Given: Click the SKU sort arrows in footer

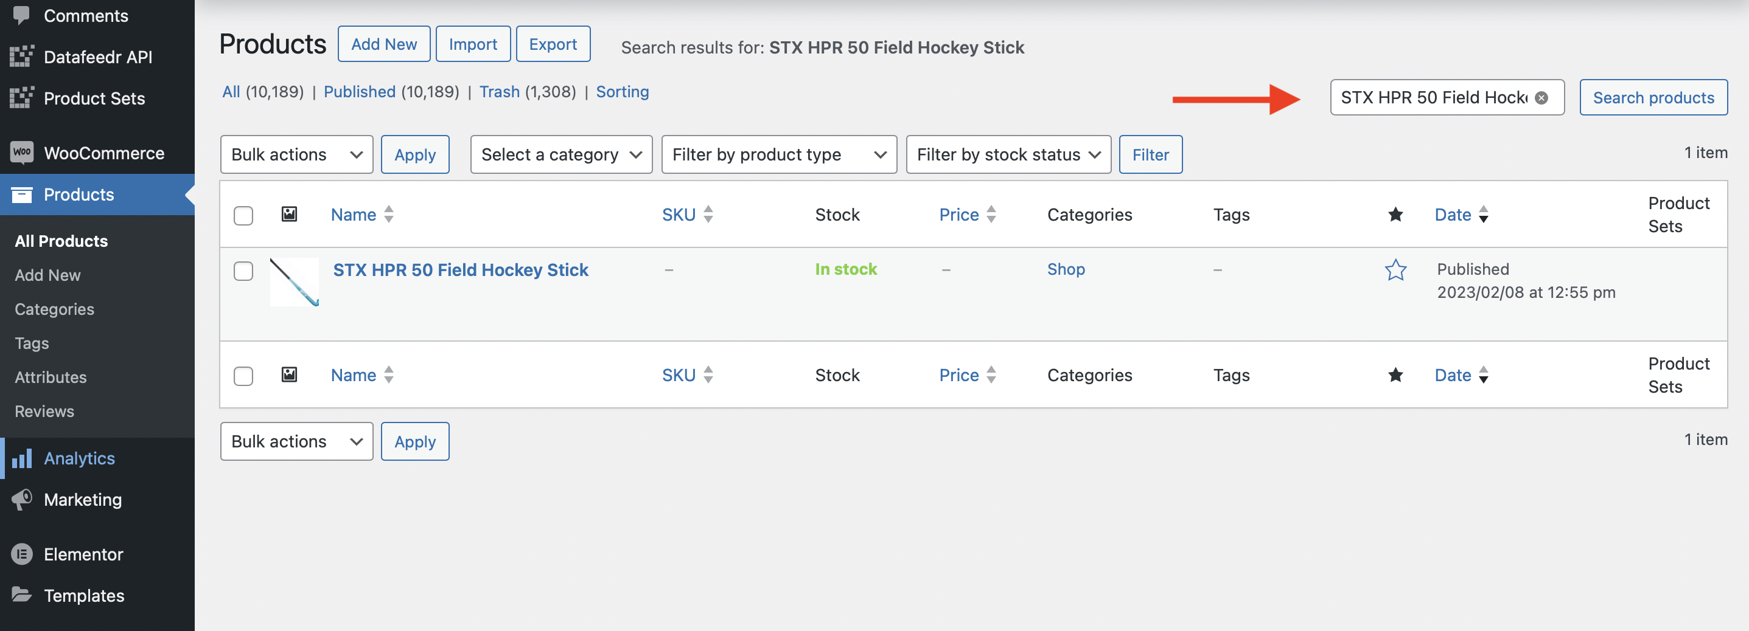Looking at the screenshot, I should coord(708,374).
